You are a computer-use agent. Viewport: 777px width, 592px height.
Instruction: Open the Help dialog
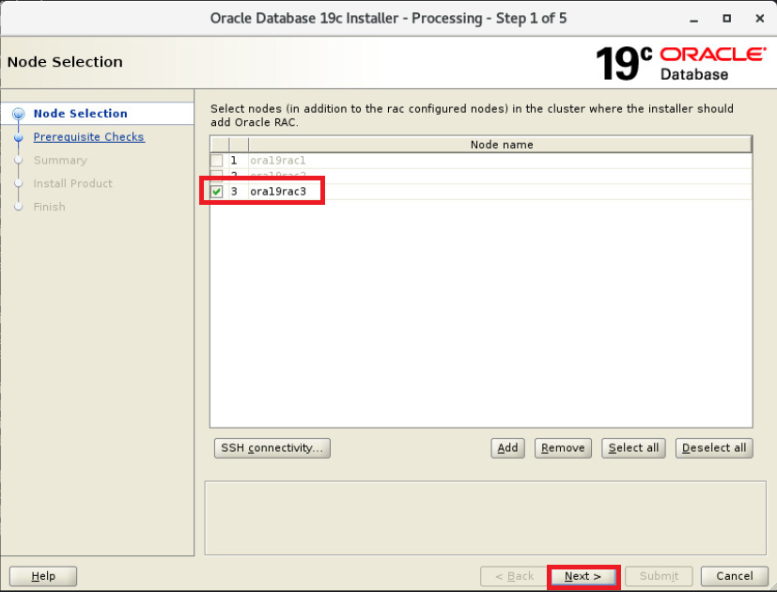[x=43, y=576]
